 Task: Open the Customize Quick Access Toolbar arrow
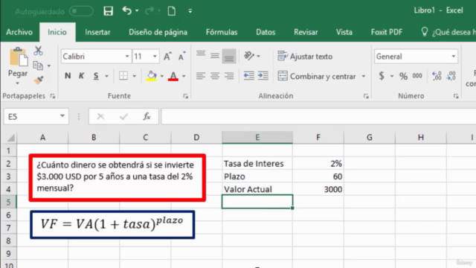point(190,11)
